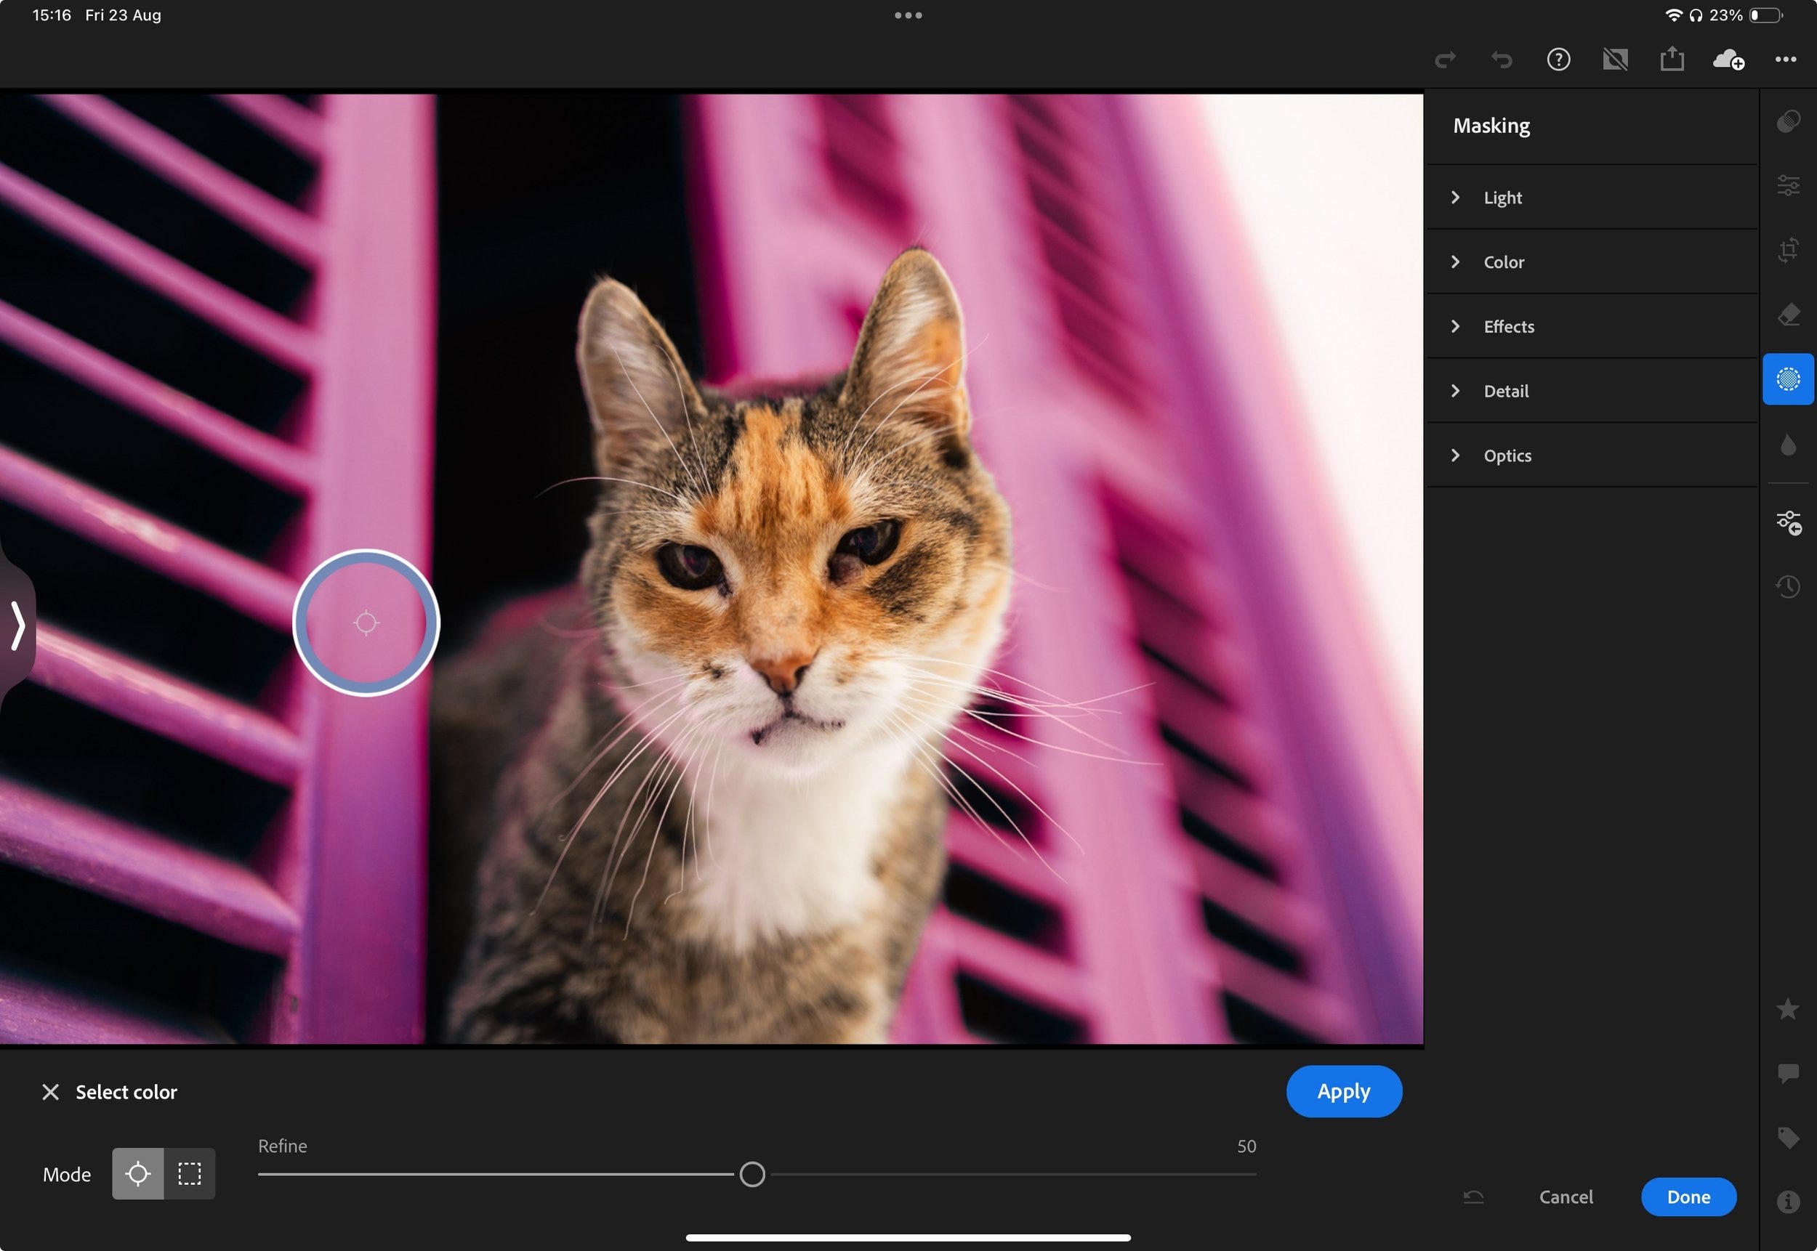Tap the share export icon
Screen dimensions: 1817x1251
click(1671, 60)
